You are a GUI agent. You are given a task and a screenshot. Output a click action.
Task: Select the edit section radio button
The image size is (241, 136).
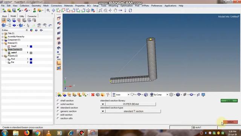click(x=58, y=115)
